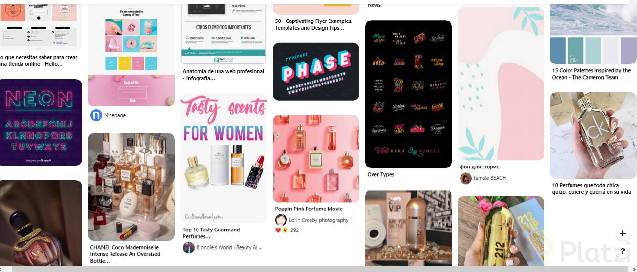Open the CK gold perfume bottle pin
The width and height of the screenshot is (637, 272).
pyautogui.click(x=593, y=136)
